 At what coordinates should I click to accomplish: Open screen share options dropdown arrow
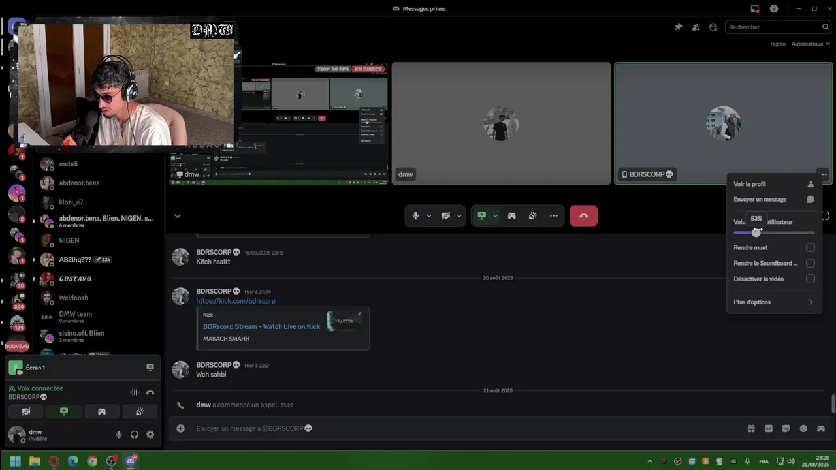[495, 216]
